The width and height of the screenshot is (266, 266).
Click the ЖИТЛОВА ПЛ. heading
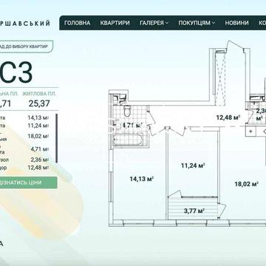[x=39, y=94]
